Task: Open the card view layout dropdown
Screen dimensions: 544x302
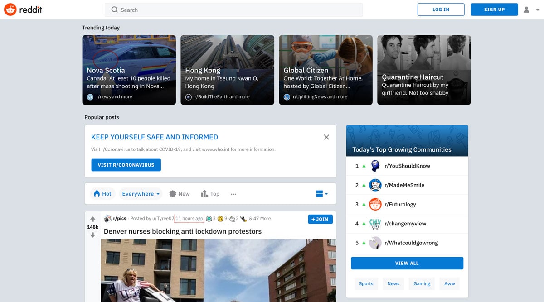Action: pos(322,194)
